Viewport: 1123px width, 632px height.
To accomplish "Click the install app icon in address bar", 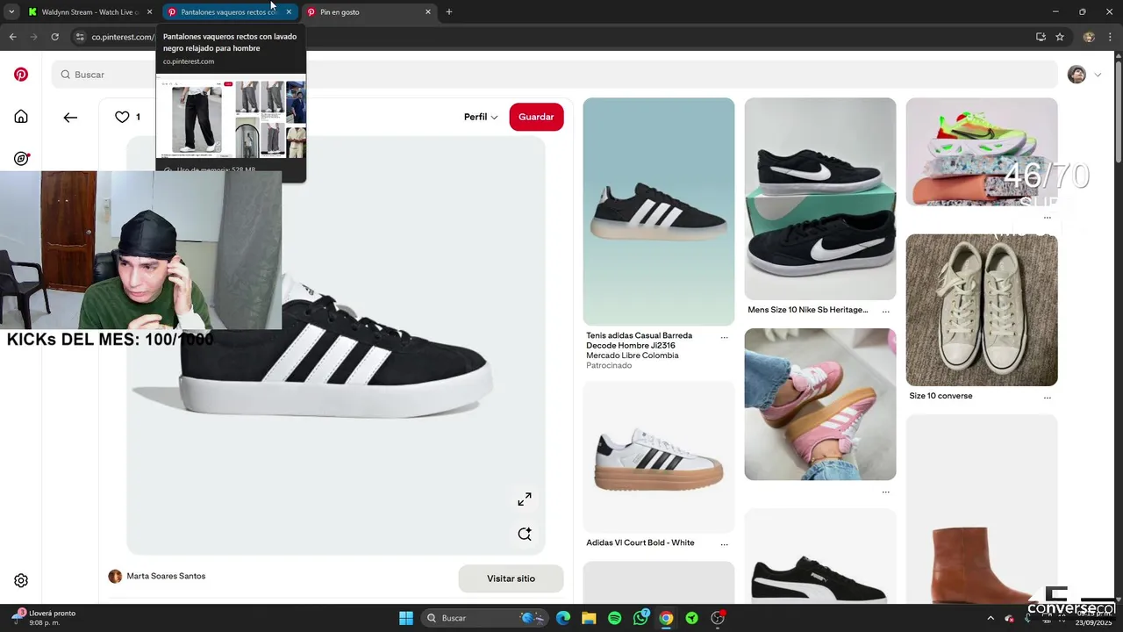I will pos(1041,37).
